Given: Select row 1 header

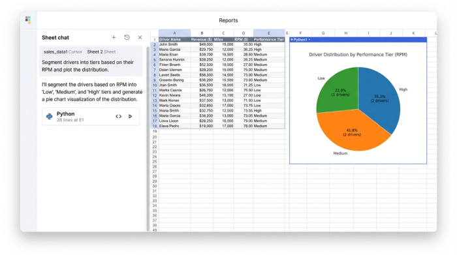Looking at the screenshot, I should [x=155, y=39].
